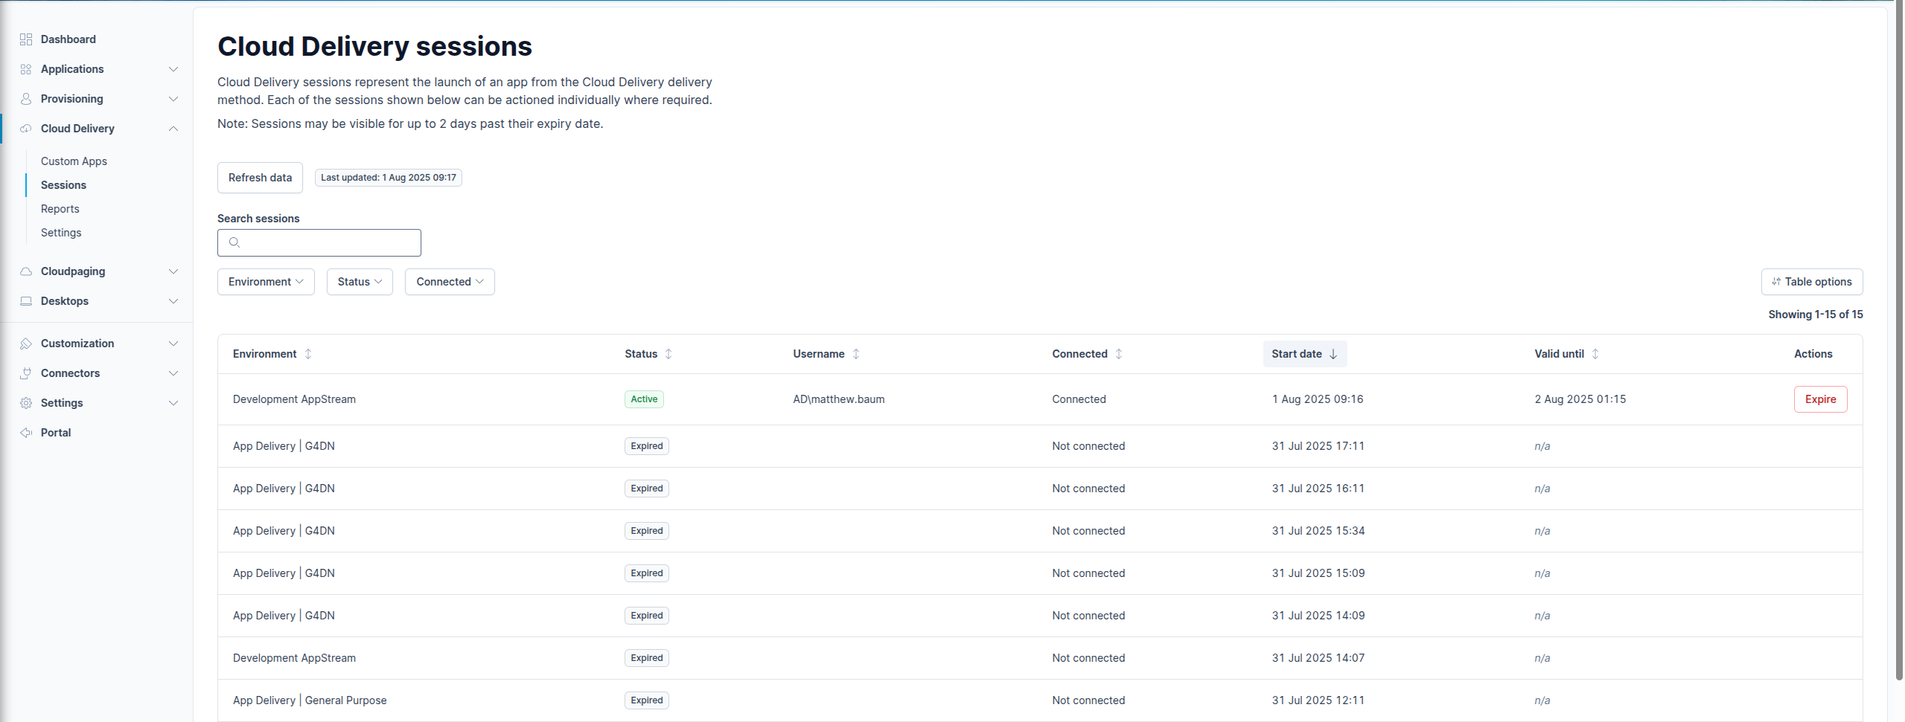1905x722 pixels.
Task: Open Table options settings
Action: pos(1812,282)
